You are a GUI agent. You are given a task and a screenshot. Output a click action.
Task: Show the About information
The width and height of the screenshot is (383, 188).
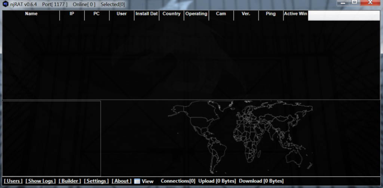tap(122, 181)
